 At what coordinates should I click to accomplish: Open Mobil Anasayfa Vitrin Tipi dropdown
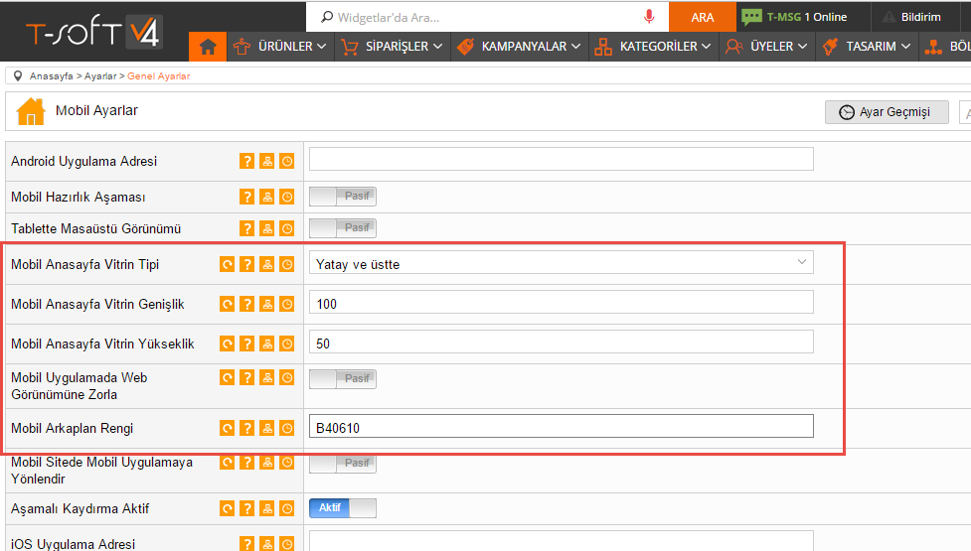pos(562,263)
